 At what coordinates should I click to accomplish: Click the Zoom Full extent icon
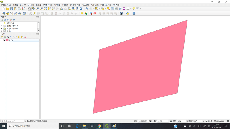click(45, 9)
